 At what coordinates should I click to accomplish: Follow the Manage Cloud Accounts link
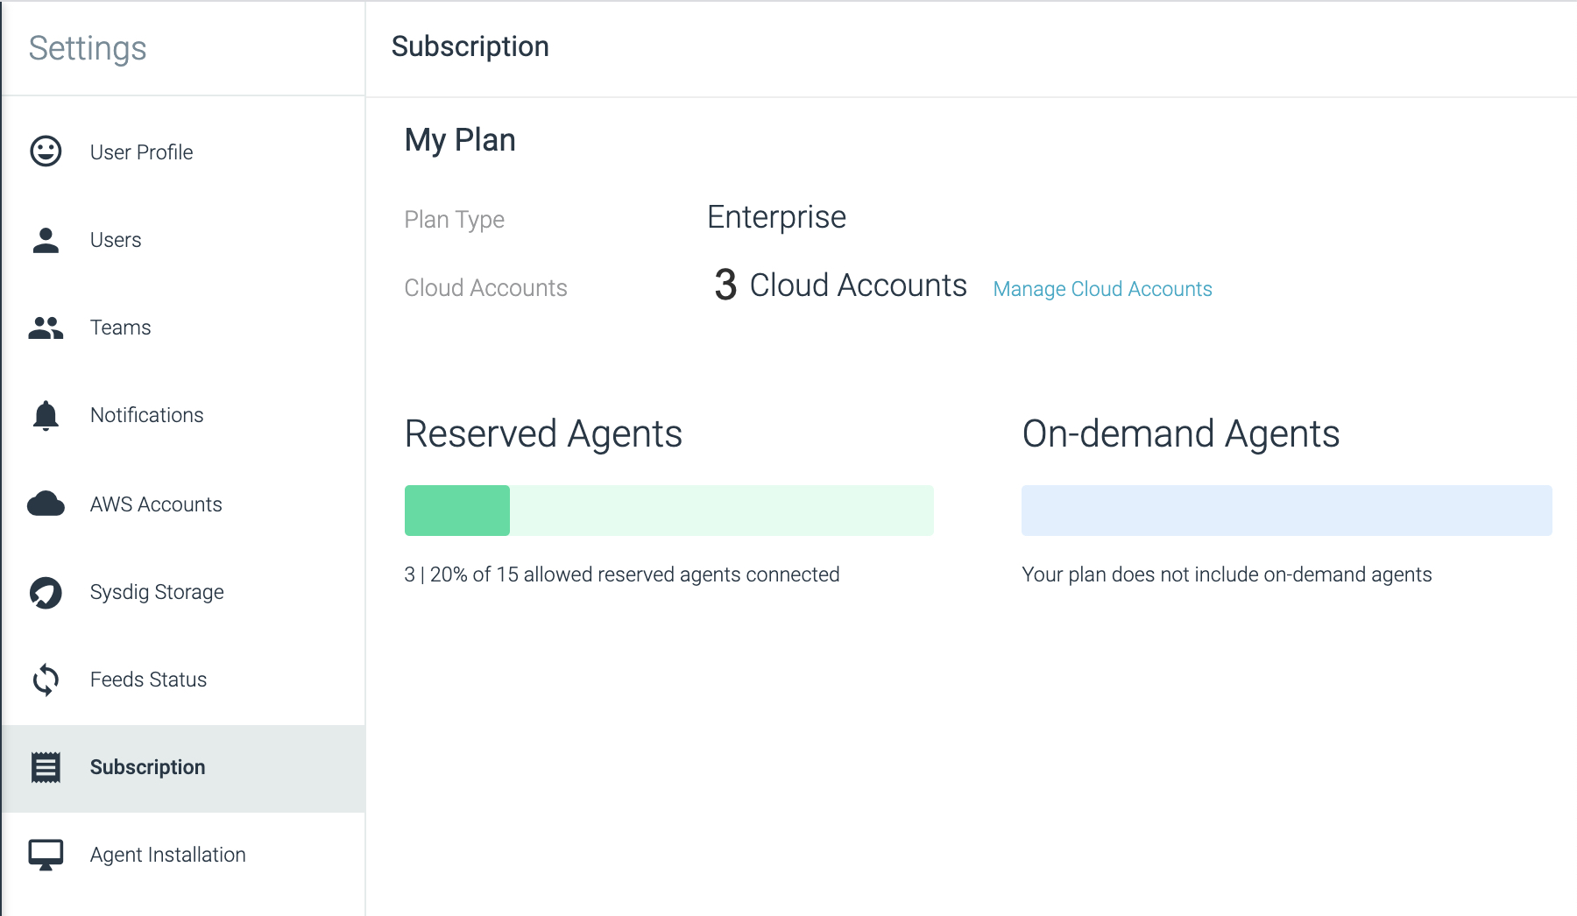coord(1102,289)
